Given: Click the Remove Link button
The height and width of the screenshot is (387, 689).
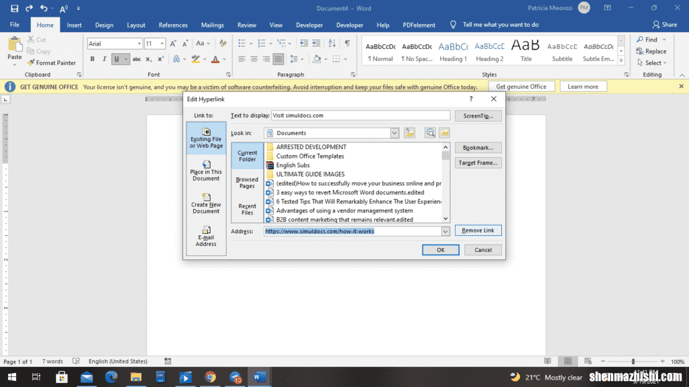Looking at the screenshot, I should click(x=478, y=230).
